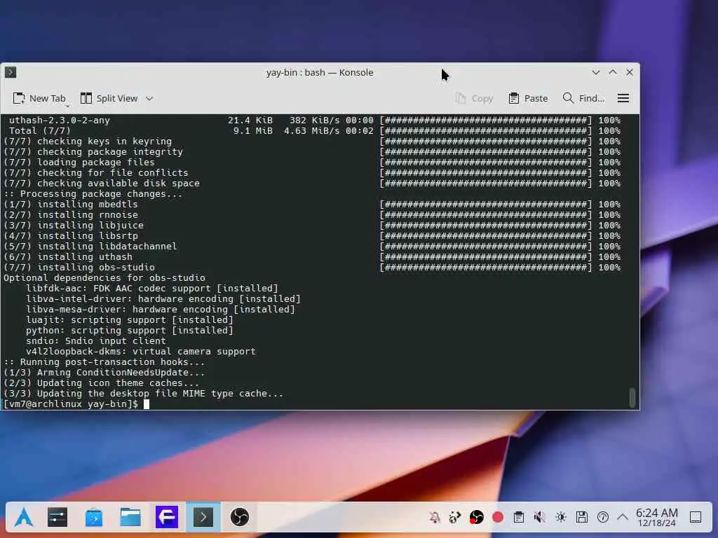The height and width of the screenshot is (538, 718).
Task: Click the 'installing rnnoise' line
Action: click(71, 214)
